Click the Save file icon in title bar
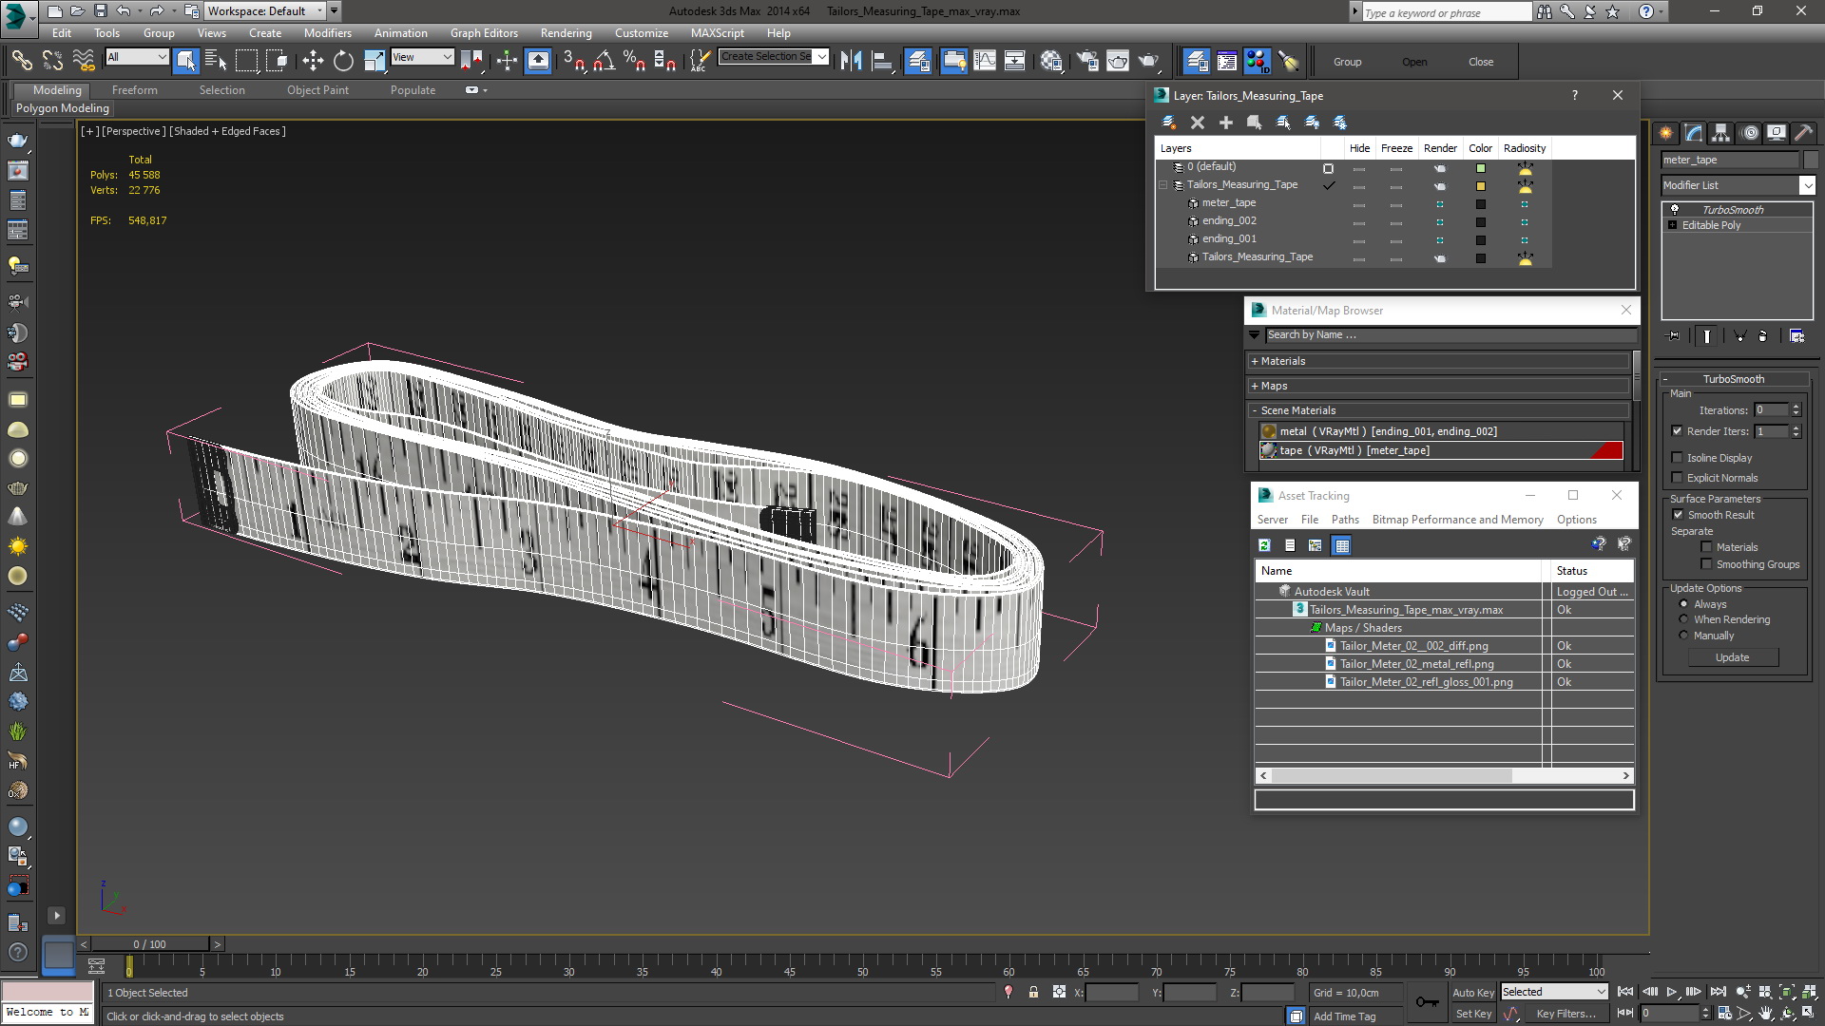The height and width of the screenshot is (1026, 1825). [100, 11]
